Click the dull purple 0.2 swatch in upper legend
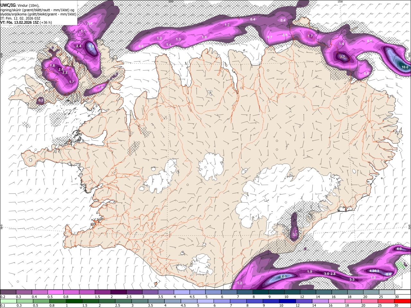The image size is (411, 308). tap(8, 292)
